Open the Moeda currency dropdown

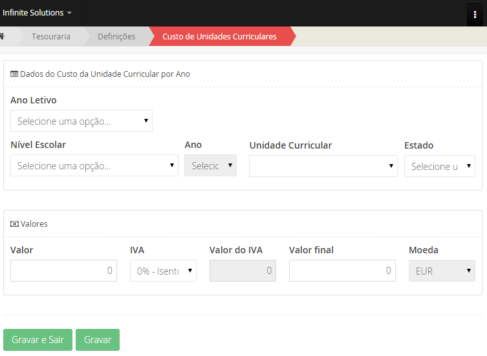click(x=442, y=271)
